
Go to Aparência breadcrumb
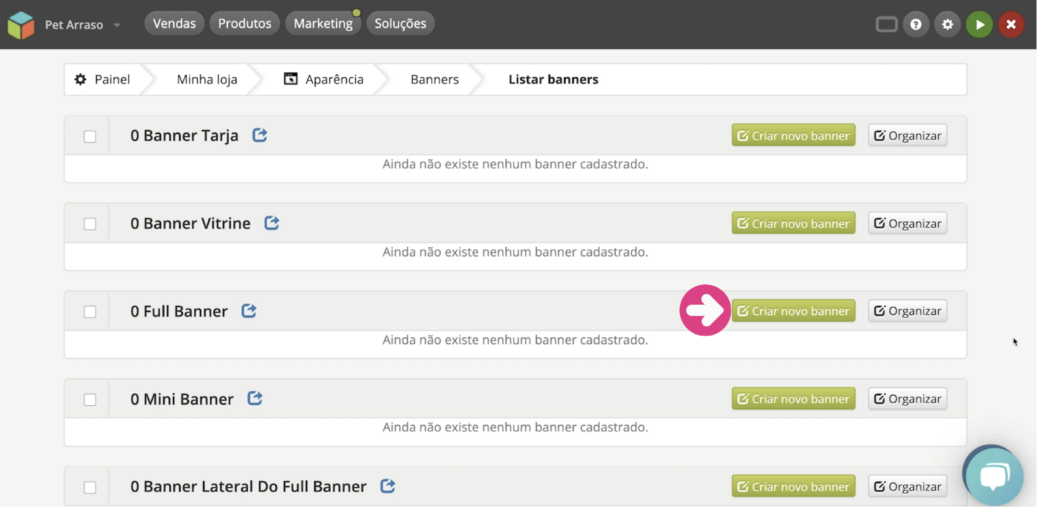click(323, 79)
